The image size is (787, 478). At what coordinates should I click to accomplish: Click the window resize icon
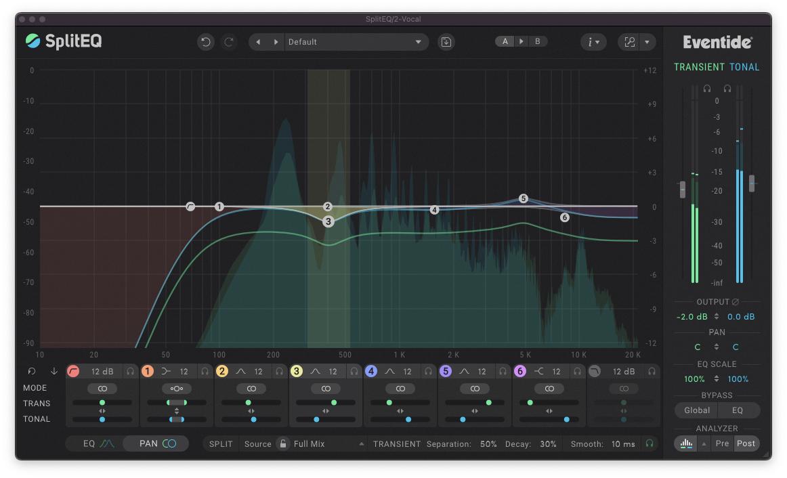[x=629, y=41]
